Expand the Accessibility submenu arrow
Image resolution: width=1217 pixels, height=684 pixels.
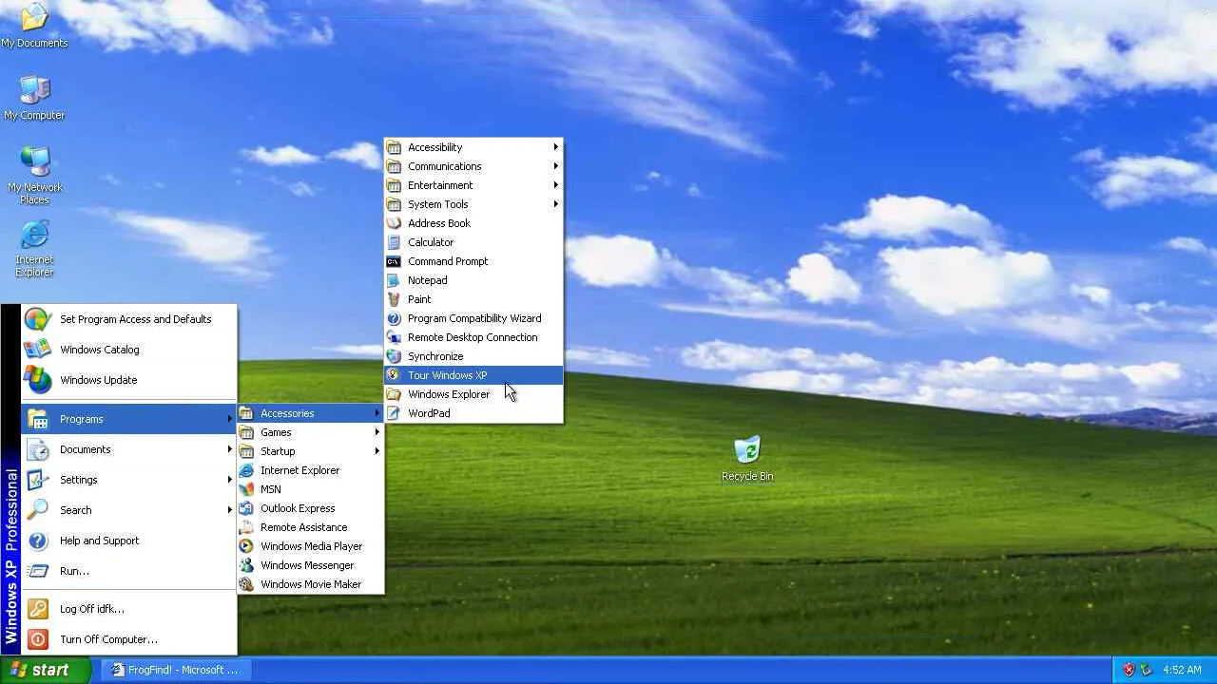[555, 147]
